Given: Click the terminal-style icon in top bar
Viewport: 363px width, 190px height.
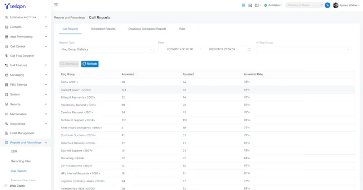Looking at the screenshot, I should point(250,5).
